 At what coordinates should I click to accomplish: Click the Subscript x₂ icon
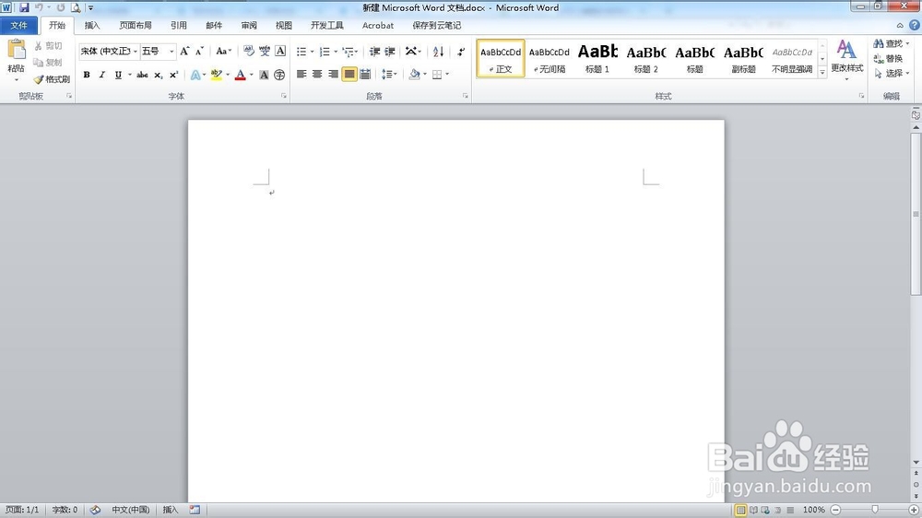159,75
